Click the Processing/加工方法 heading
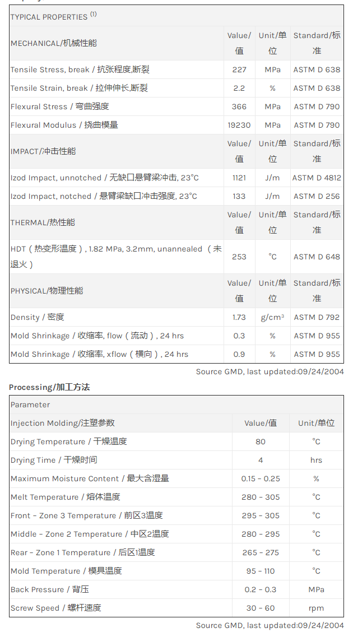Viewport: 353px width, 637px height. click(x=49, y=387)
